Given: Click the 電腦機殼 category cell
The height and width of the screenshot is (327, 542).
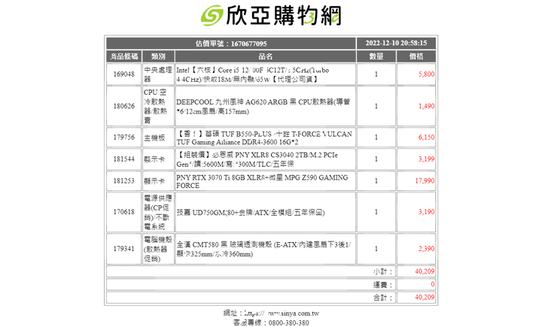Looking at the screenshot, I should [158, 249].
